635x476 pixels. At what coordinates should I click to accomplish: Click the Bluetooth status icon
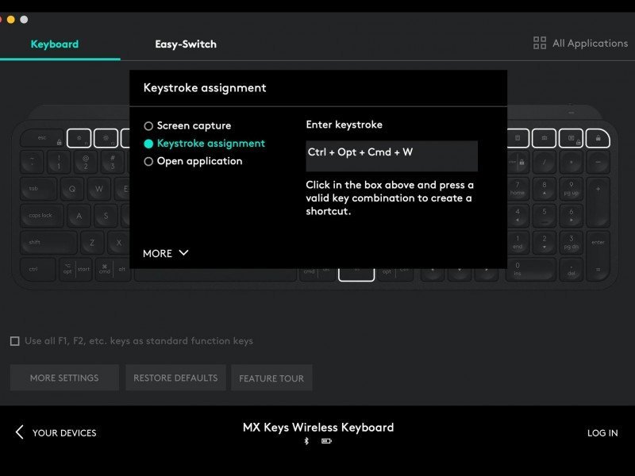307,441
